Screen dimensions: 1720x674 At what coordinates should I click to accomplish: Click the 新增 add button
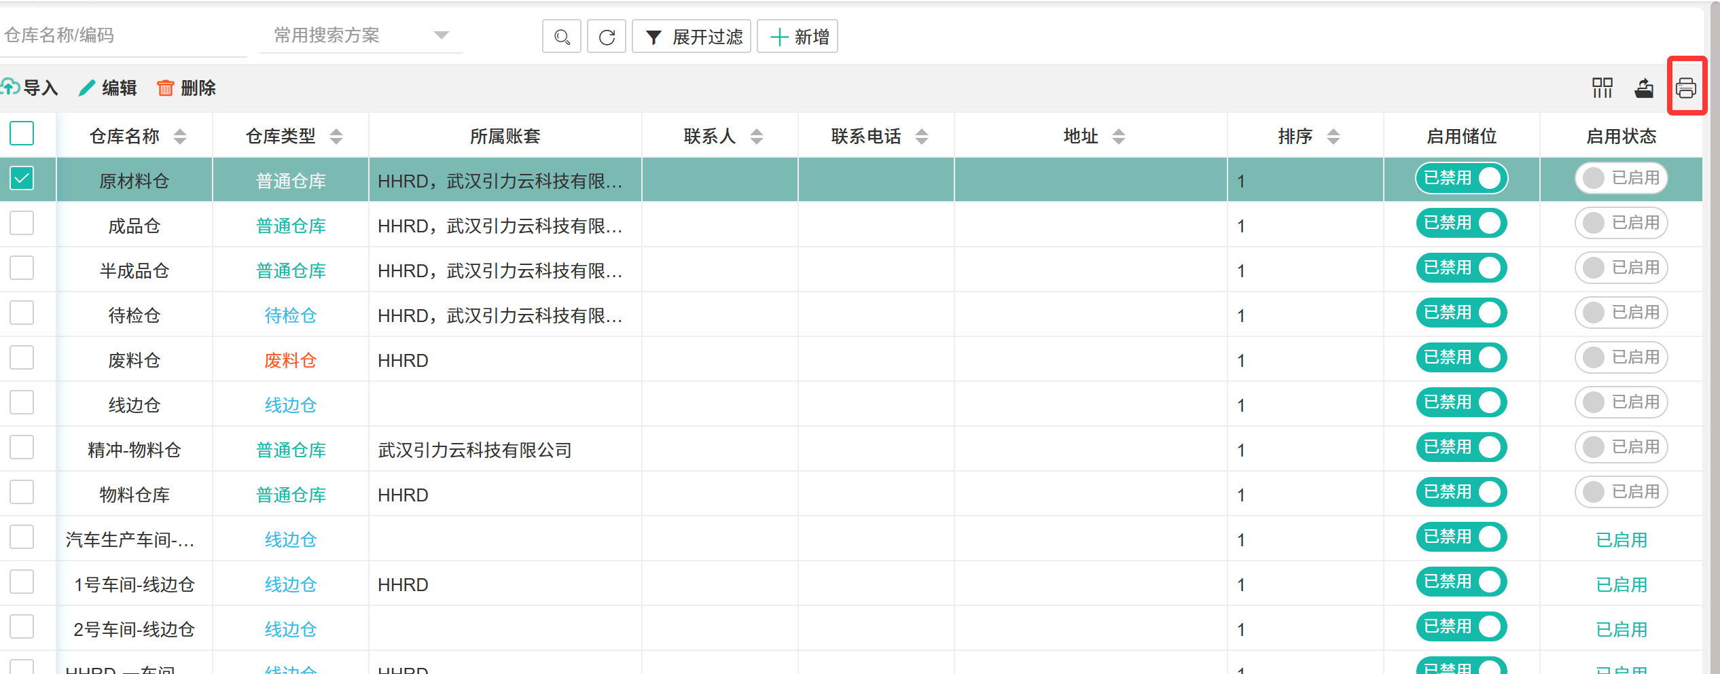pyautogui.click(x=798, y=37)
